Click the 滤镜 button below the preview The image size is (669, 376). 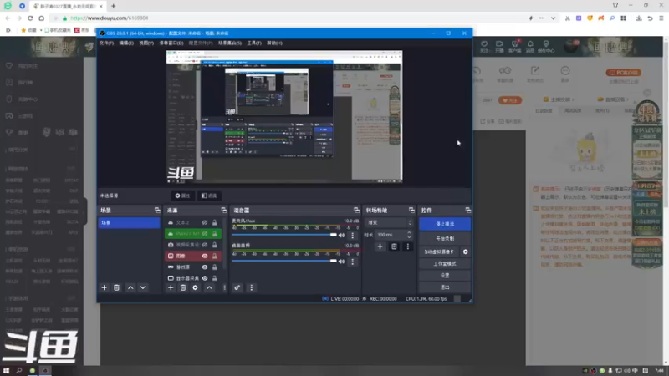(x=209, y=196)
